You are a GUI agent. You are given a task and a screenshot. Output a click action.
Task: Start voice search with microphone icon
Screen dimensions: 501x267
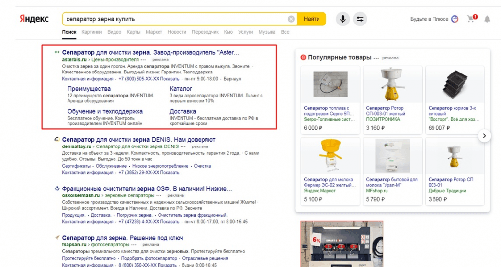pos(342,19)
